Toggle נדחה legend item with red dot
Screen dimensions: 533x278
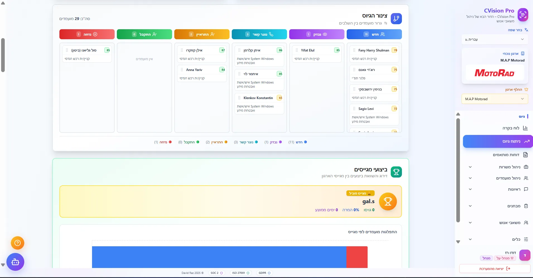(163, 142)
